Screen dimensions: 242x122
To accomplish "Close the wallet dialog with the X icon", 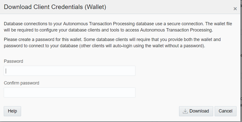I will point(235,9).
